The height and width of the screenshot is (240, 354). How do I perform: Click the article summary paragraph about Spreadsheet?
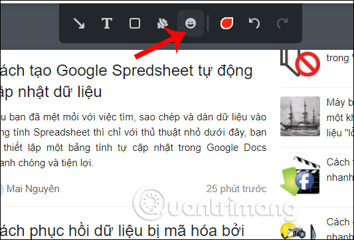[133, 140]
